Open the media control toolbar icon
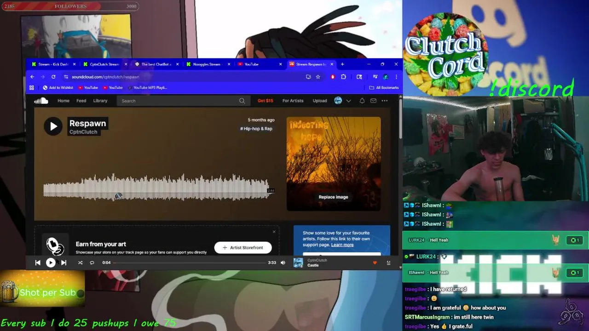 (x=375, y=77)
